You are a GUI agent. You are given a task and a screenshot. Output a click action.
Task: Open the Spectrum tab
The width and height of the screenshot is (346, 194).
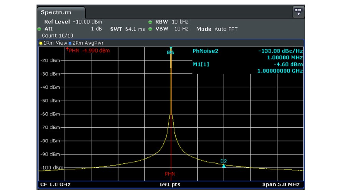(61, 12)
